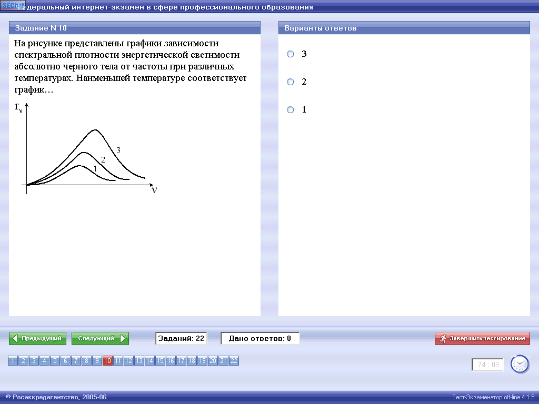The image size is (539, 404).
Task: Click the SEChat logo in top corner
Action: pos(13,5)
